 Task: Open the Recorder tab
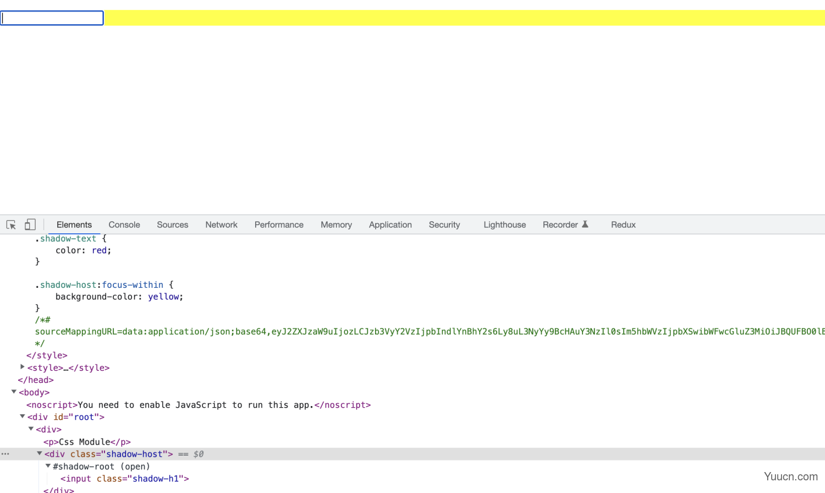560,224
